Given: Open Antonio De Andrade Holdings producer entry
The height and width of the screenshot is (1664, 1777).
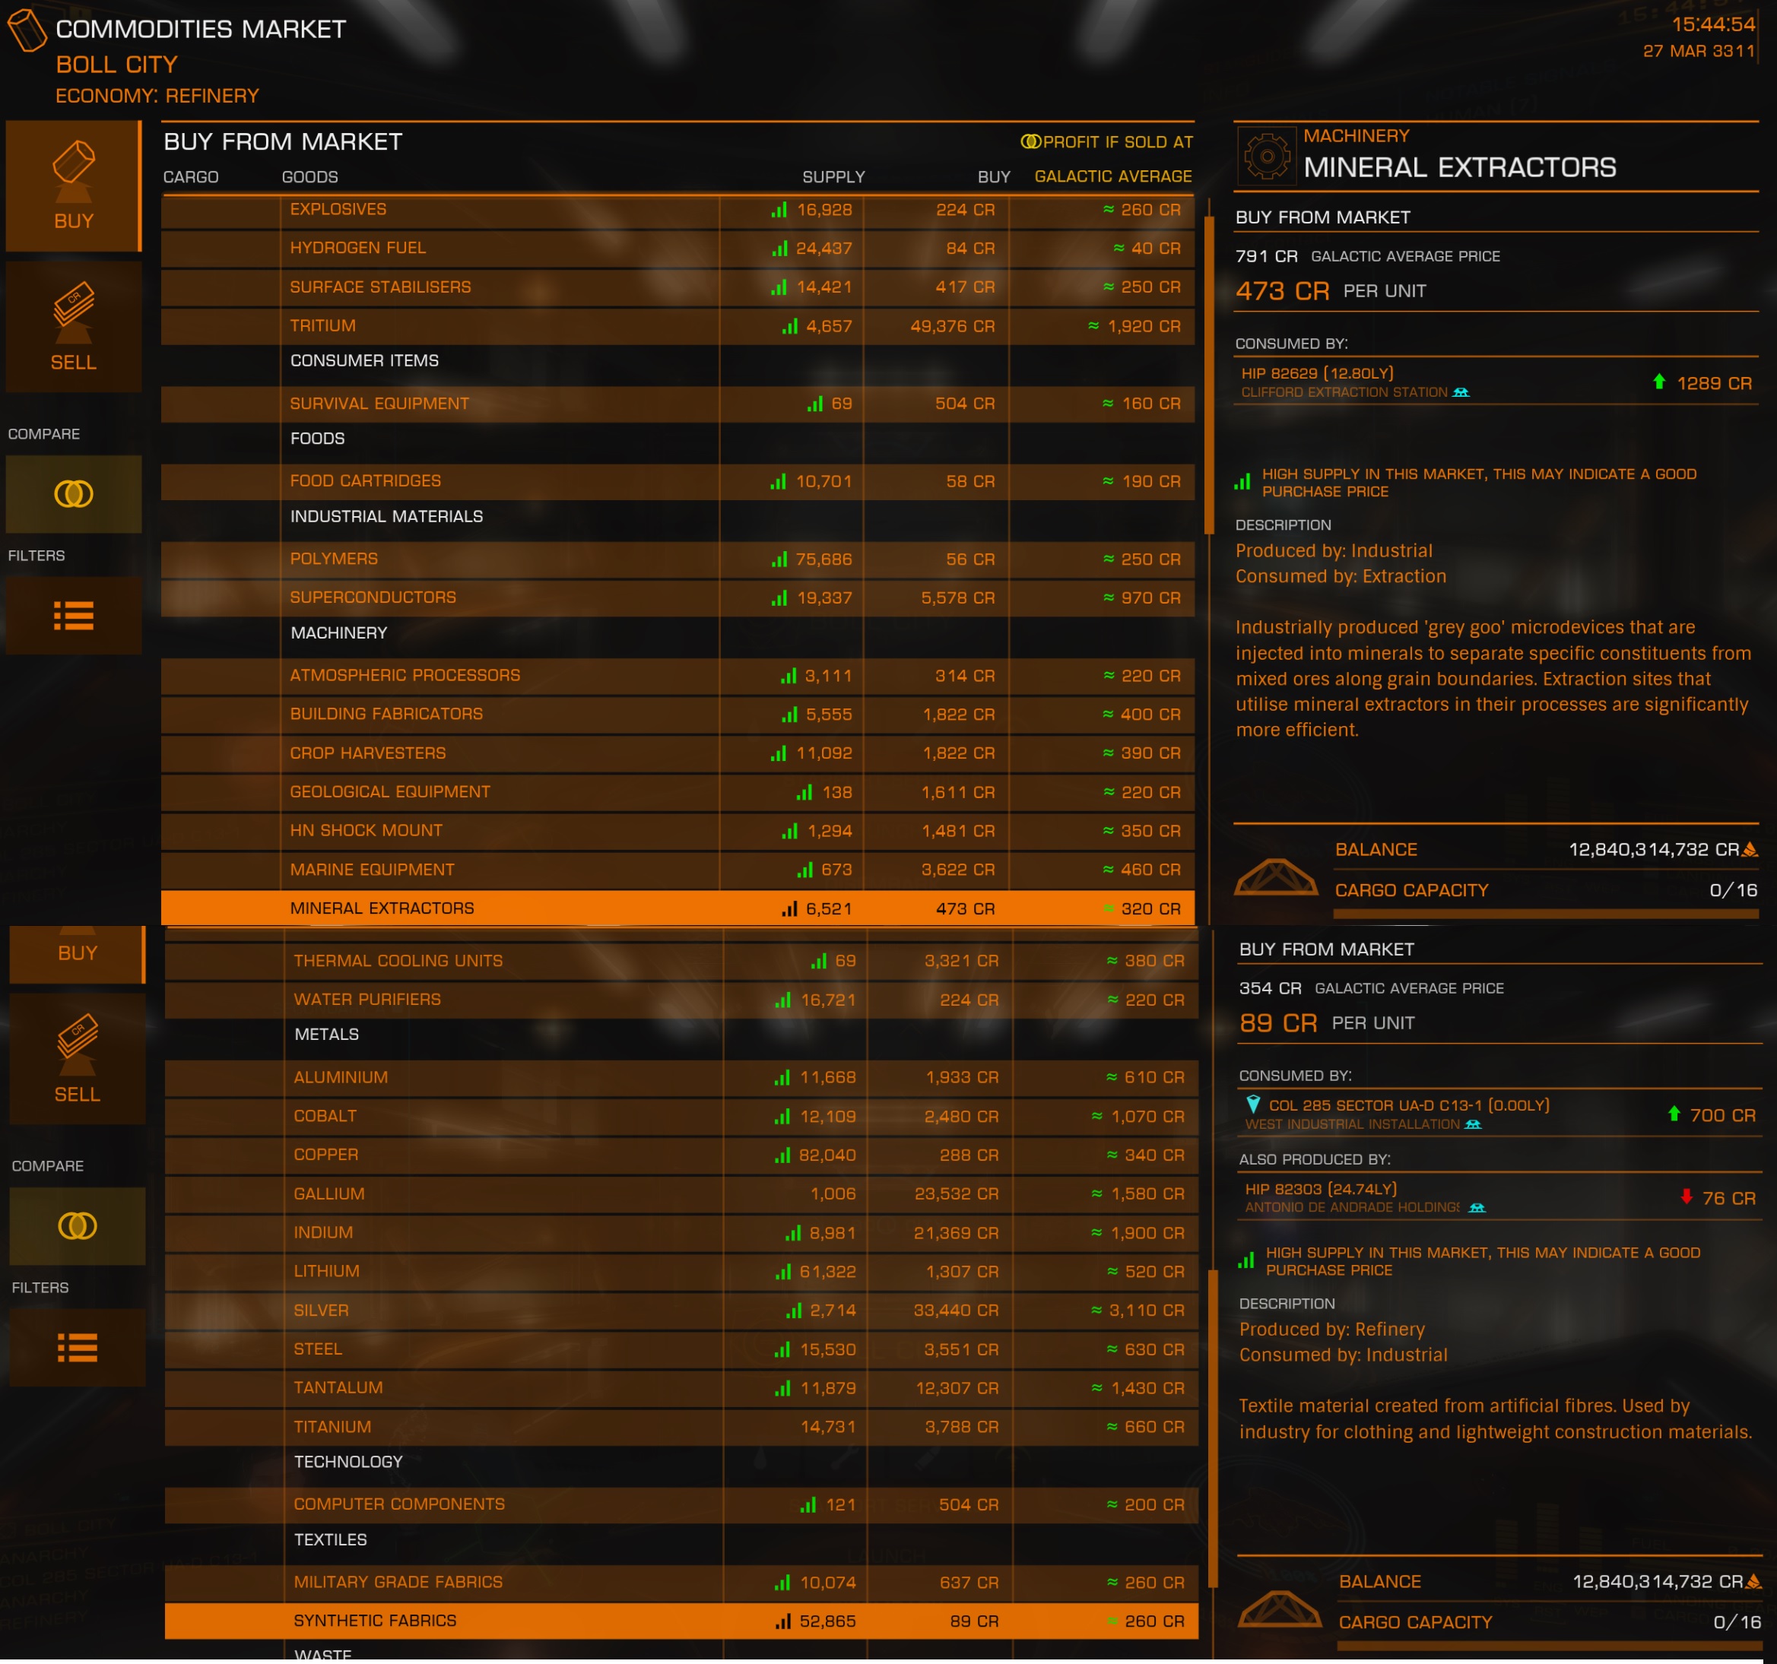Looking at the screenshot, I should pos(1499,1197).
